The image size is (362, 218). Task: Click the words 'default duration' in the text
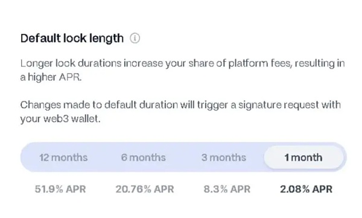141,105
